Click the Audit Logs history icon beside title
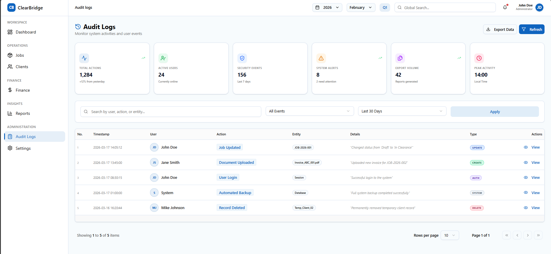Image resolution: width=551 pixels, height=254 pixels. tap(78, 27)
